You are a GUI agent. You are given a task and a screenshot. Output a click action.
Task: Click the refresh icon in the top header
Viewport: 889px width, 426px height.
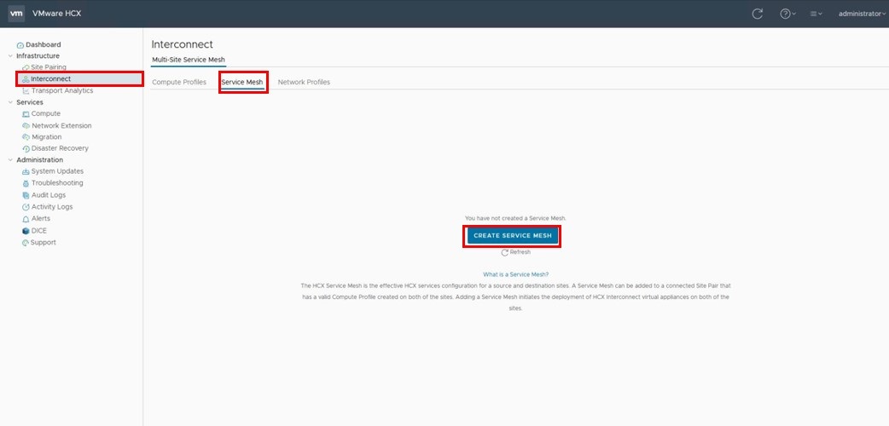pyautogui.click(x=757, y=14)
